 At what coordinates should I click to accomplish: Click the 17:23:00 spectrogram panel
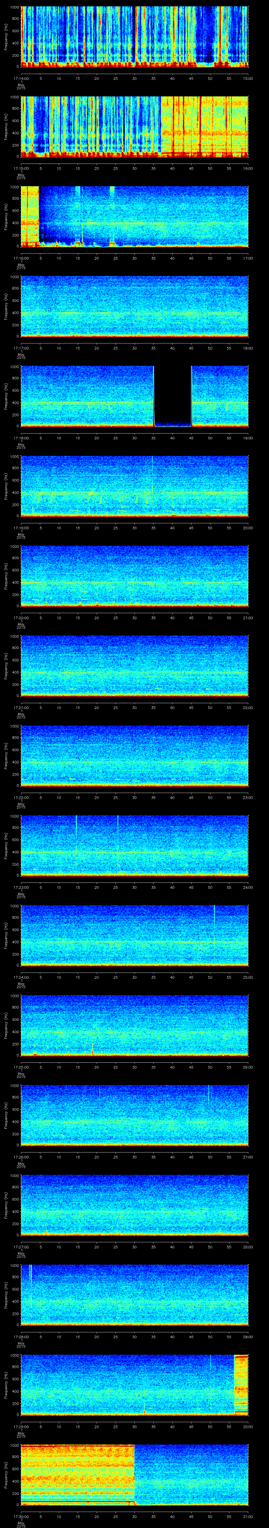click(134, 846)
